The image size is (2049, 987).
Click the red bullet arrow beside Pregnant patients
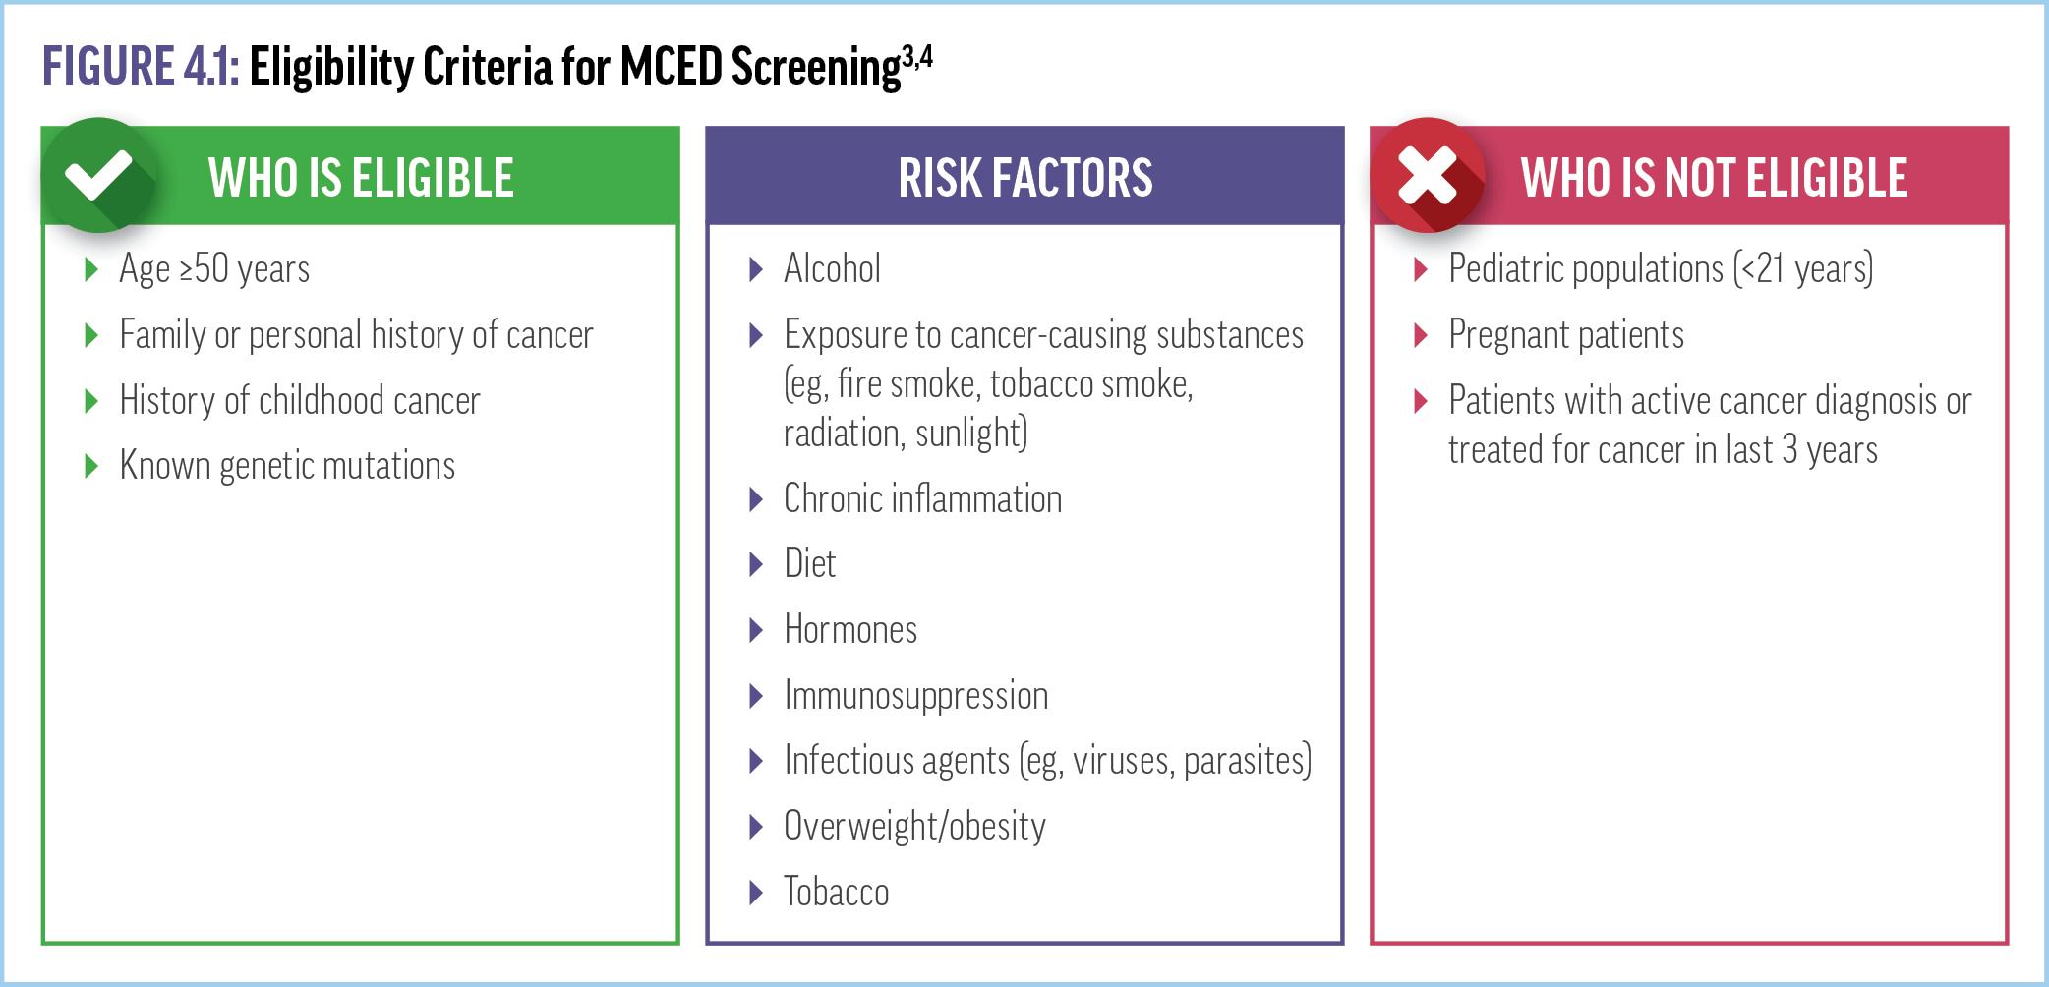(1421, 335)
